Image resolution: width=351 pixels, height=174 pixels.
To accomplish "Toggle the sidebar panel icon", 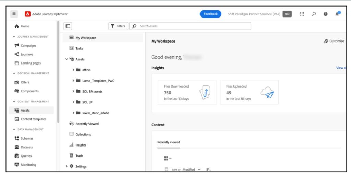I will point(68,26).
